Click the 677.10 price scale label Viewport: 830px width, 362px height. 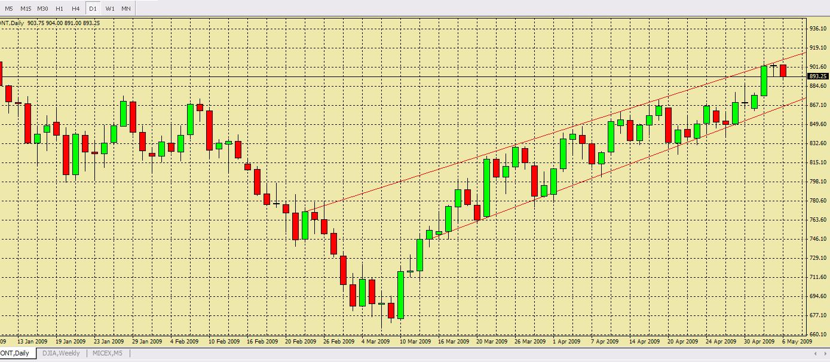pyautogui.click(x=817, y=315)
